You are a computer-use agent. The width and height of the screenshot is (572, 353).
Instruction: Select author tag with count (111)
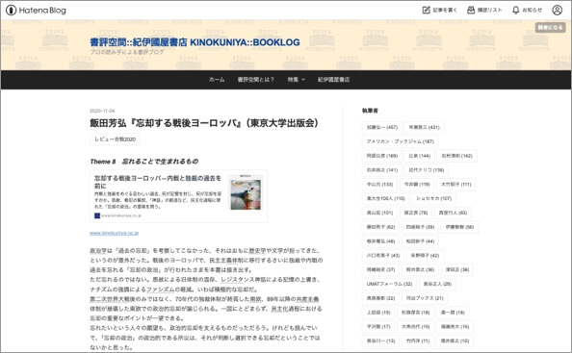click(x=456, y=185)
